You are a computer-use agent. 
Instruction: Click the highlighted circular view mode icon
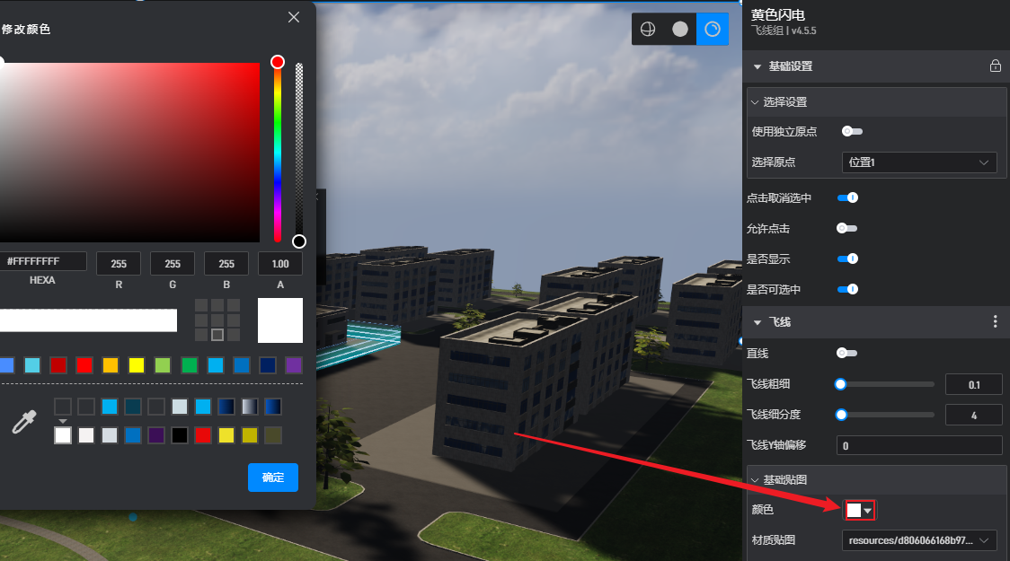pyautogui.click(x=713, y=29)
